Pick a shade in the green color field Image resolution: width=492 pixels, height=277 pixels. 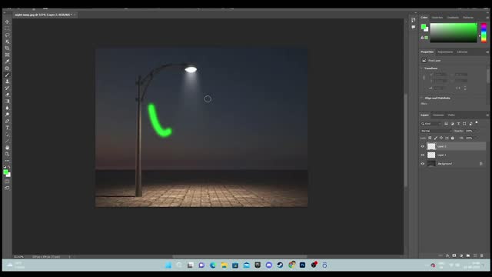click(454, 32)
